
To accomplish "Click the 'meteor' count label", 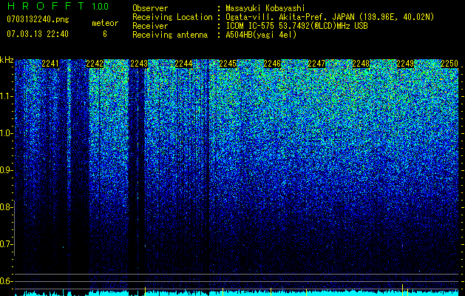I will tap(105, 23).
